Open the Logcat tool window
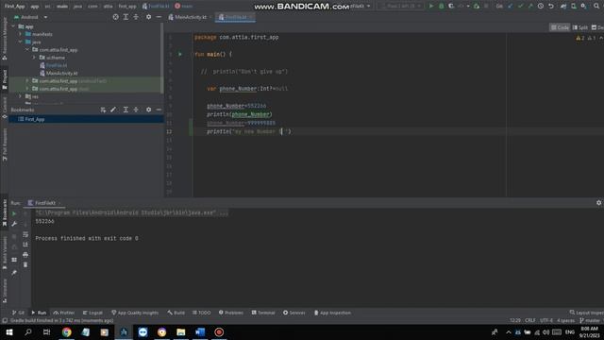The height and width of the screenshot is (340, 604). point(92,313)
